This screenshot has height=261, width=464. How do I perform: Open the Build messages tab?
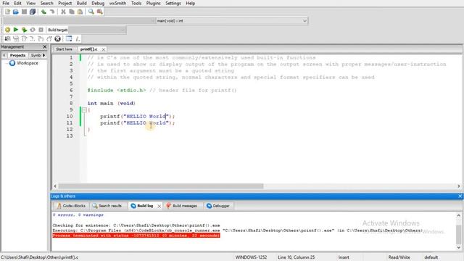(182, 206)
